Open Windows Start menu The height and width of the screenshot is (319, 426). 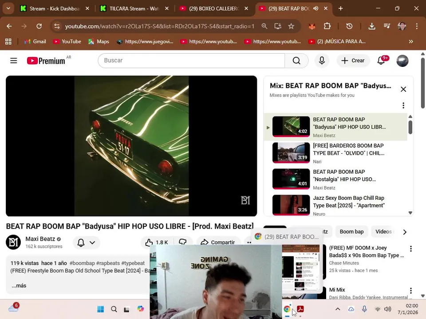click(x=100, y=309)
